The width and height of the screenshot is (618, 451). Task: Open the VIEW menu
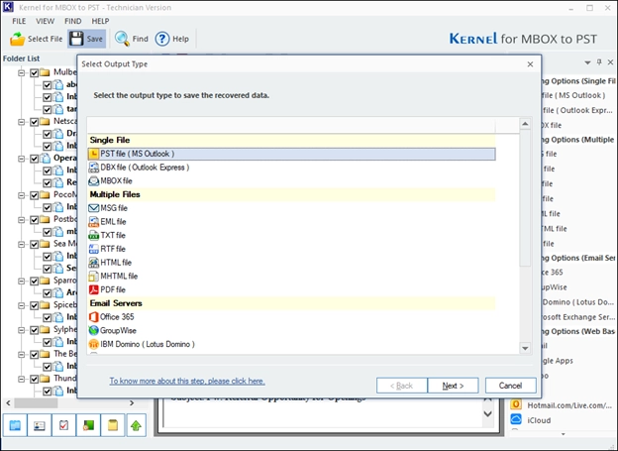45,21
